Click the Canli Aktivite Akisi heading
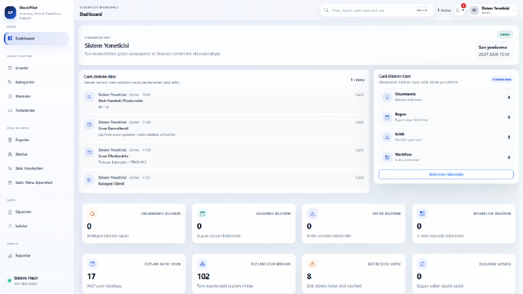The image size is (523, 294). coord(100,76)
